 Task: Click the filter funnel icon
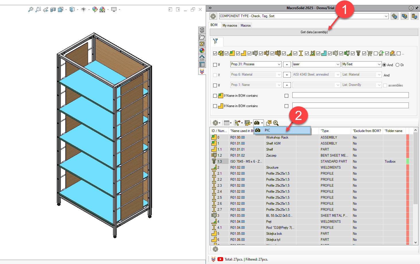click(x=215, y=41)
